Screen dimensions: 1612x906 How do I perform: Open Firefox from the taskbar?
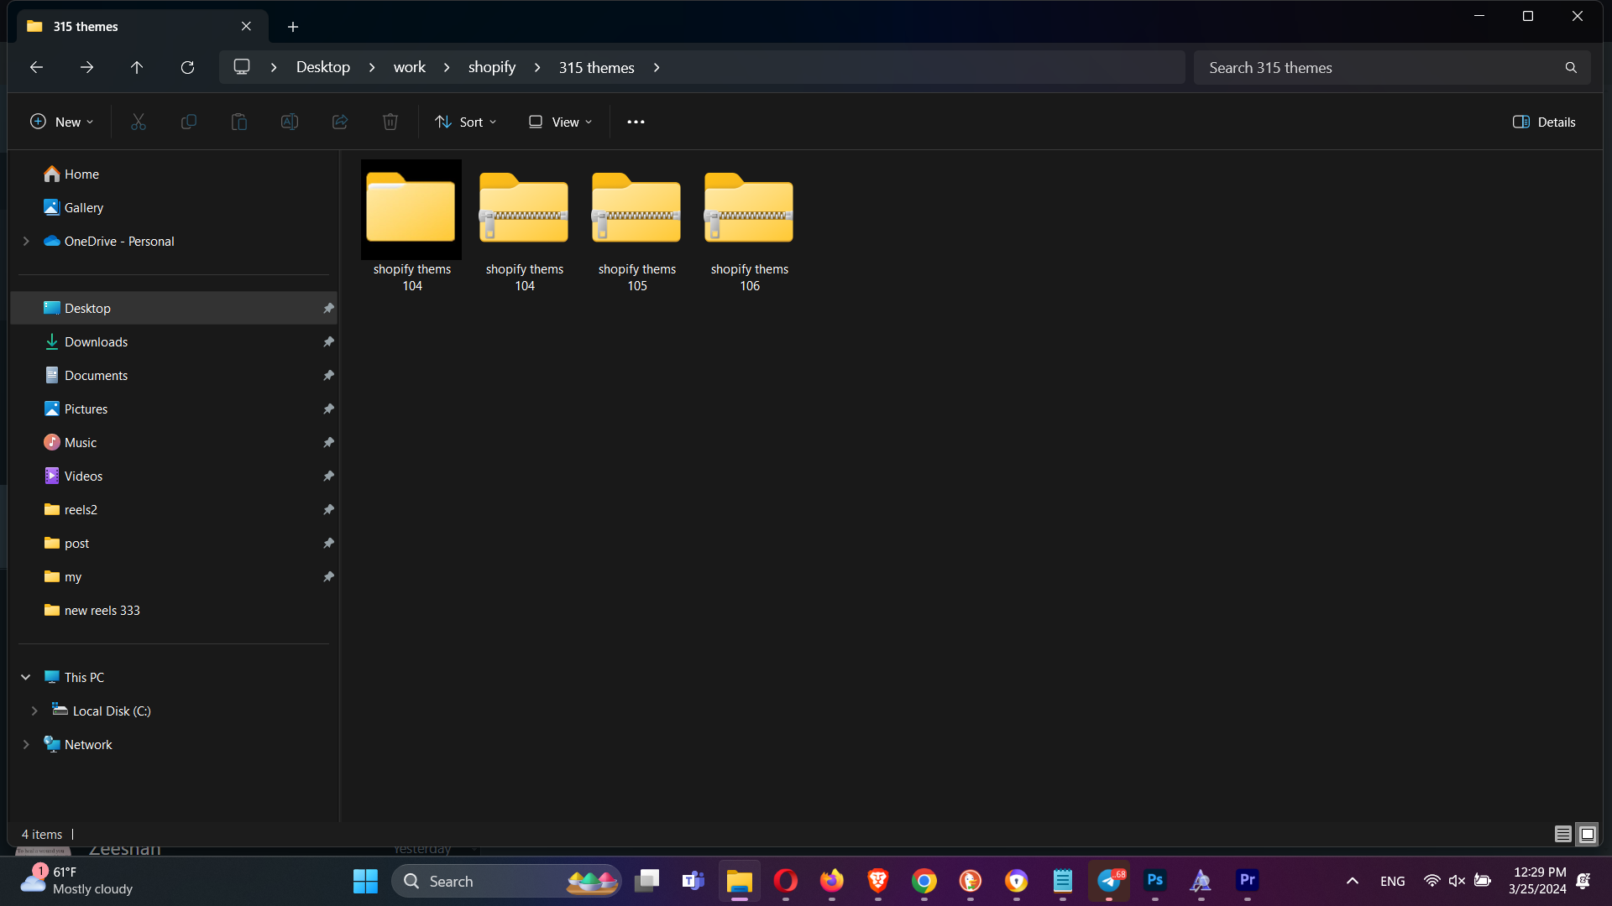832,881
